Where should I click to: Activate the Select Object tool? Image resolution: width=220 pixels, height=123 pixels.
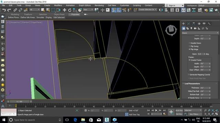[x=43, y=10]
